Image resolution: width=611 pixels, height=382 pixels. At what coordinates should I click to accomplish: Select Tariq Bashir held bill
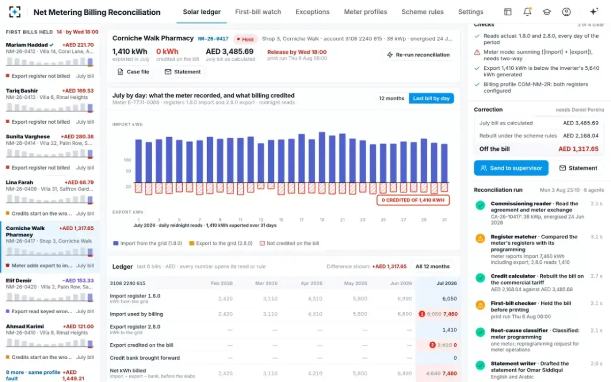click(49, 106)
